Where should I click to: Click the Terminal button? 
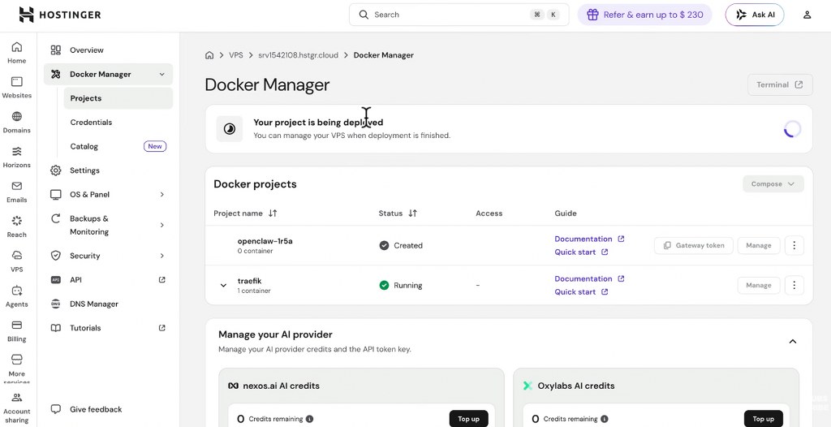click(780, 85)
